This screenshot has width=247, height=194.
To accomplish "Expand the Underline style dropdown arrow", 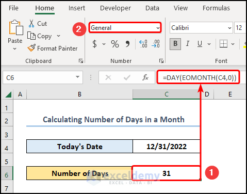I will click(x=209, y=44).
